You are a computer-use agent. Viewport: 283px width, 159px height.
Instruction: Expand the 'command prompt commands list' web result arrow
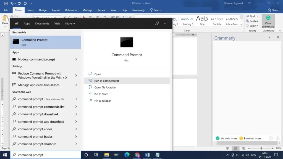coord(76,107)
